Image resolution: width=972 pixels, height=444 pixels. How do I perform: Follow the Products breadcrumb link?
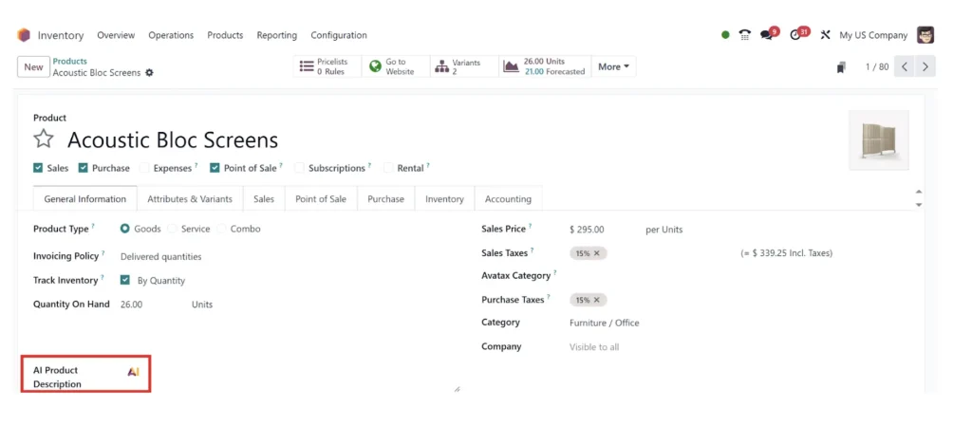click(x=70, y=62)
